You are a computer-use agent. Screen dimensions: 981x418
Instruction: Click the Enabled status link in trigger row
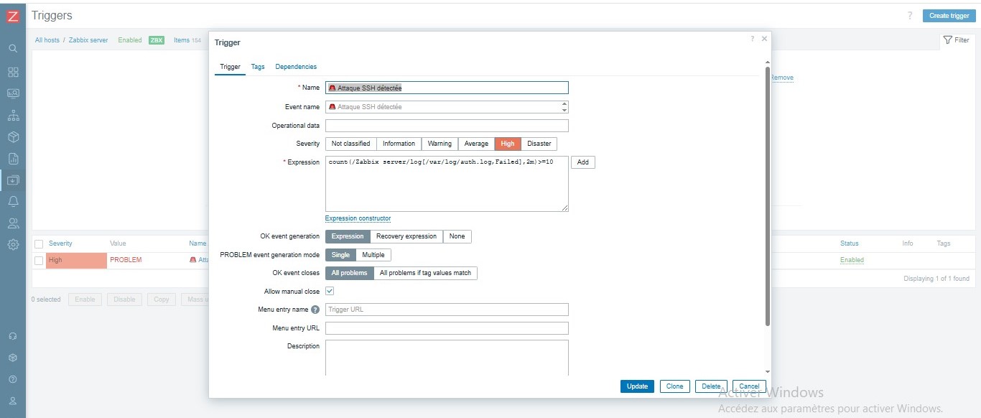(852, 260)
